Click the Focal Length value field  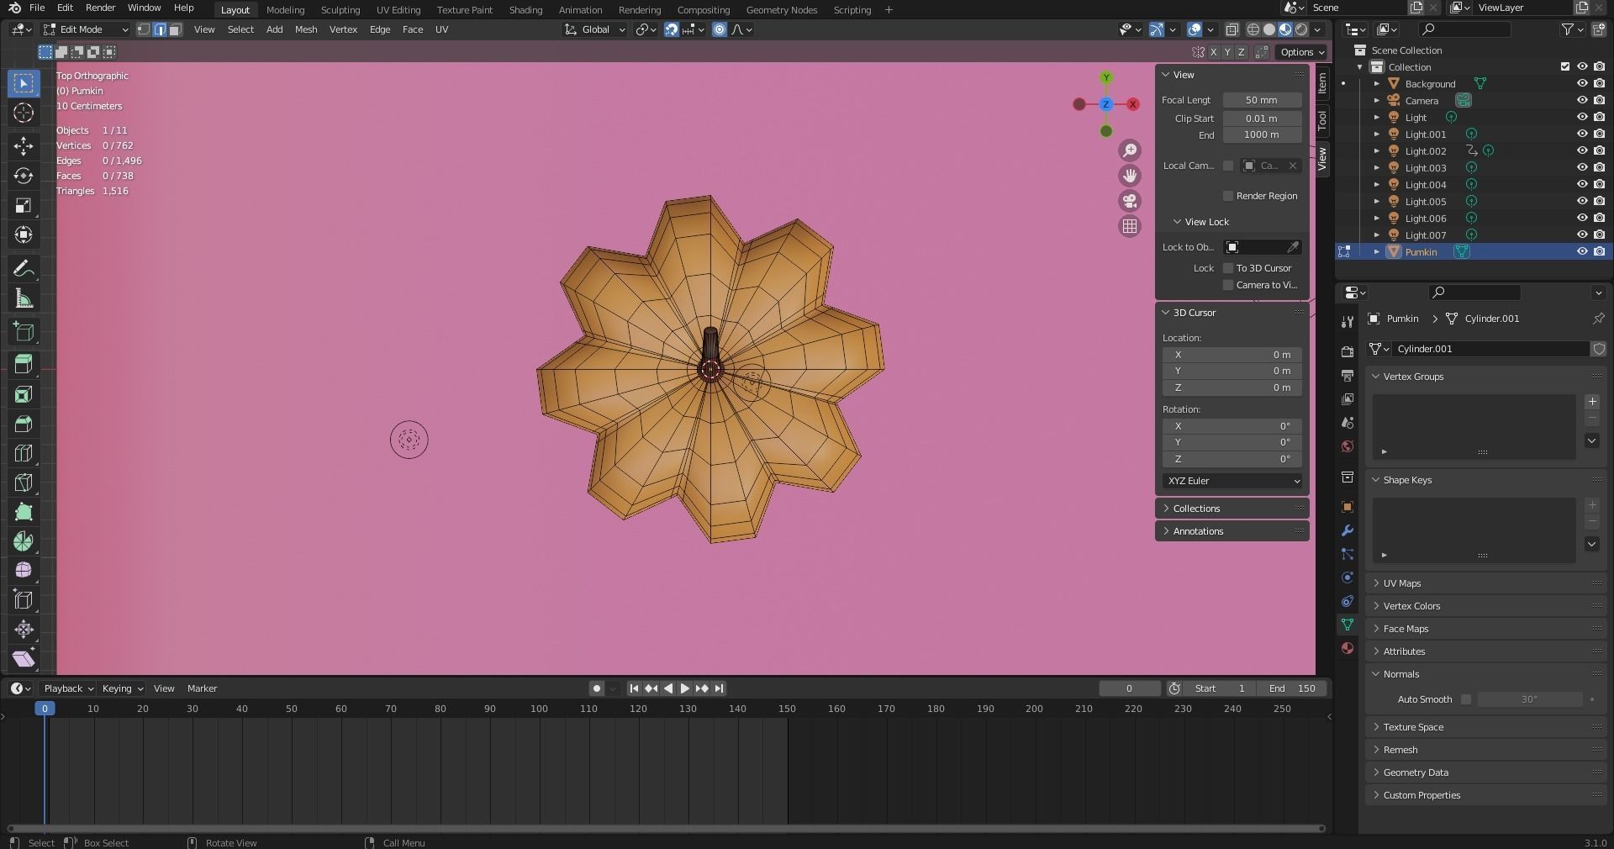click(1262, 100)
